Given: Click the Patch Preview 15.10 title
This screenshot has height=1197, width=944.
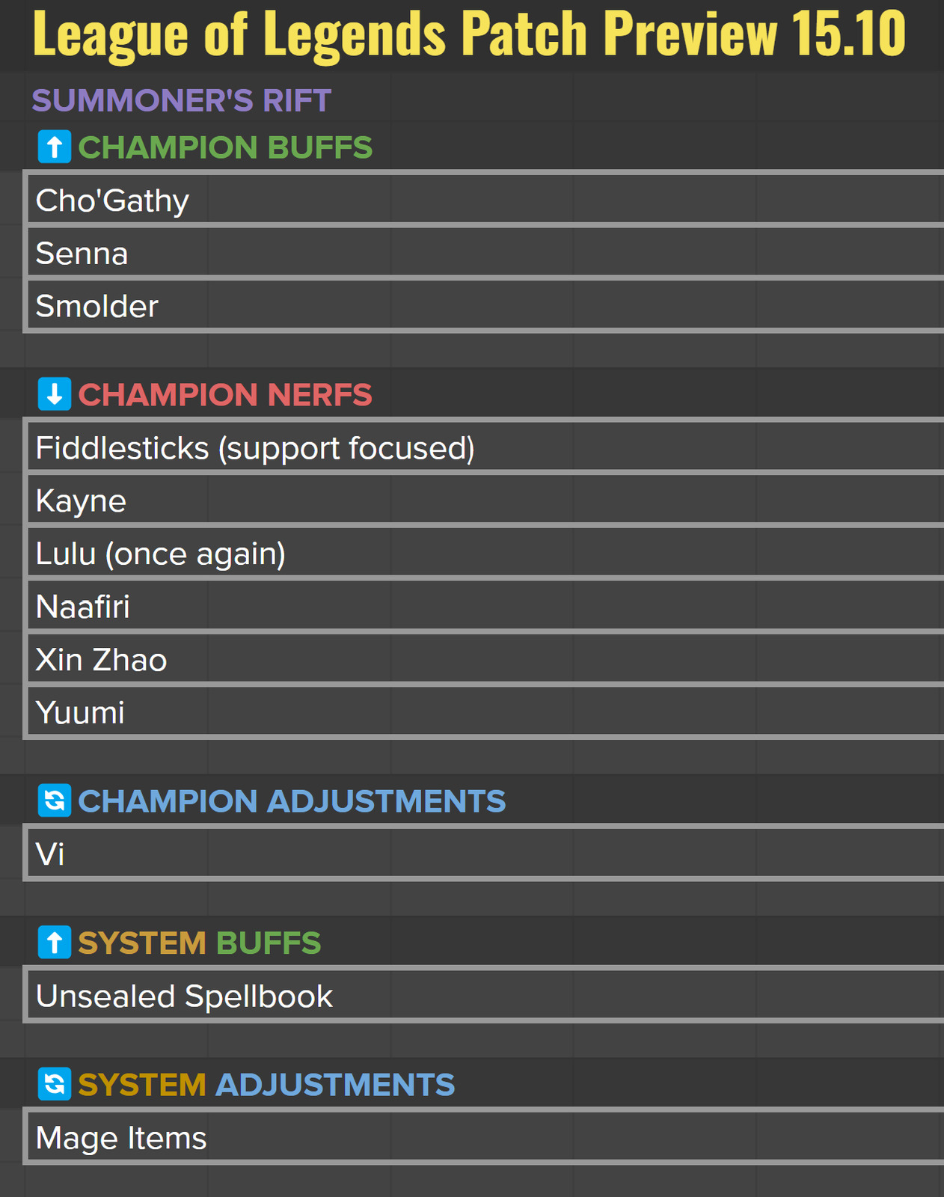Looking at the screenshot, I should tap(469, 34).
